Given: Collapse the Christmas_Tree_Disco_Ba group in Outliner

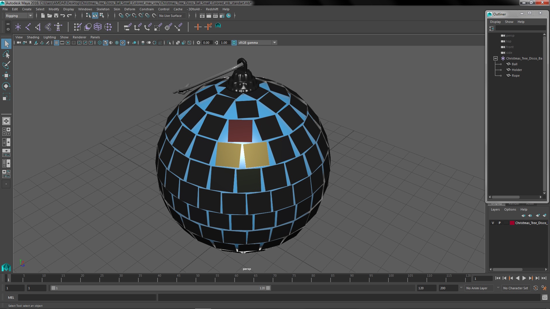Looking at the screenshot, I should point(496,58).
